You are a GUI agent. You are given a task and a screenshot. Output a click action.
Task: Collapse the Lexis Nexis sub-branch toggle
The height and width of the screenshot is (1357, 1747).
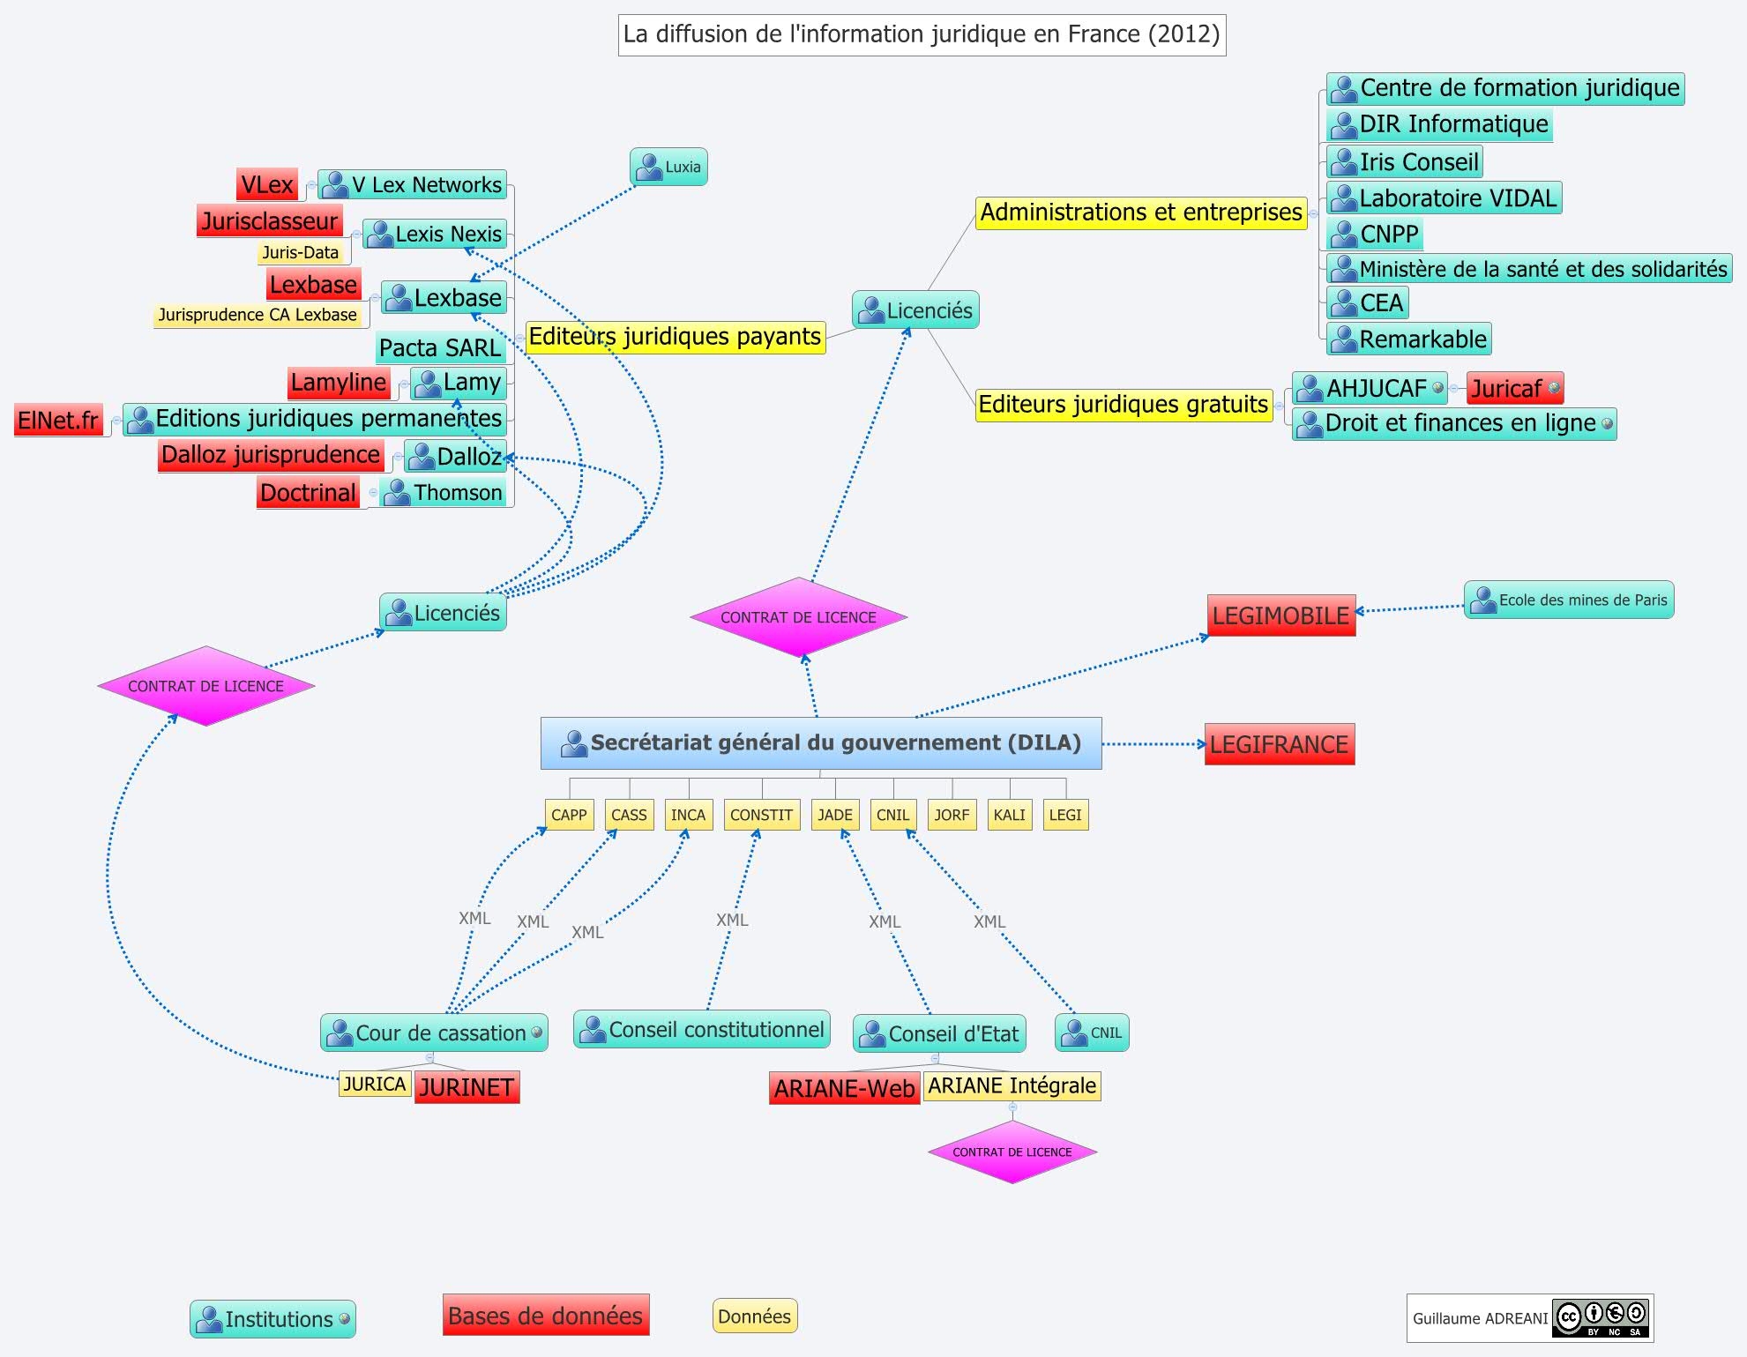point(356,235)
